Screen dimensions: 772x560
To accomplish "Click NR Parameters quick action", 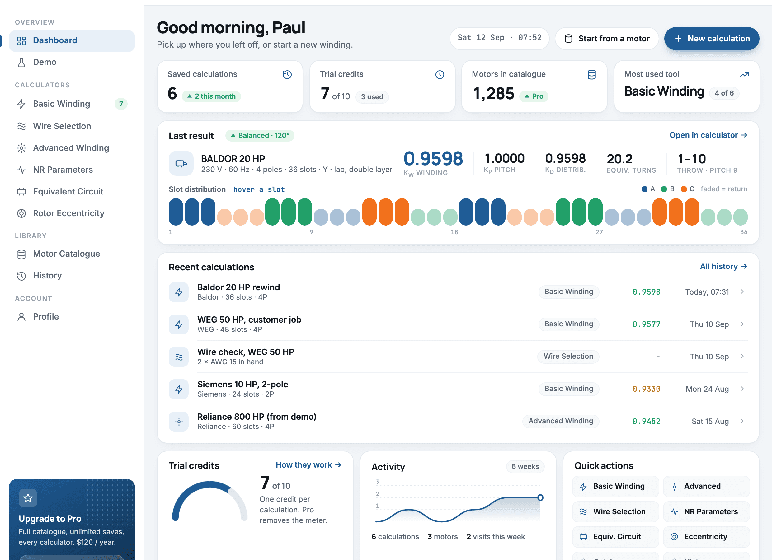I will (706, 512).
